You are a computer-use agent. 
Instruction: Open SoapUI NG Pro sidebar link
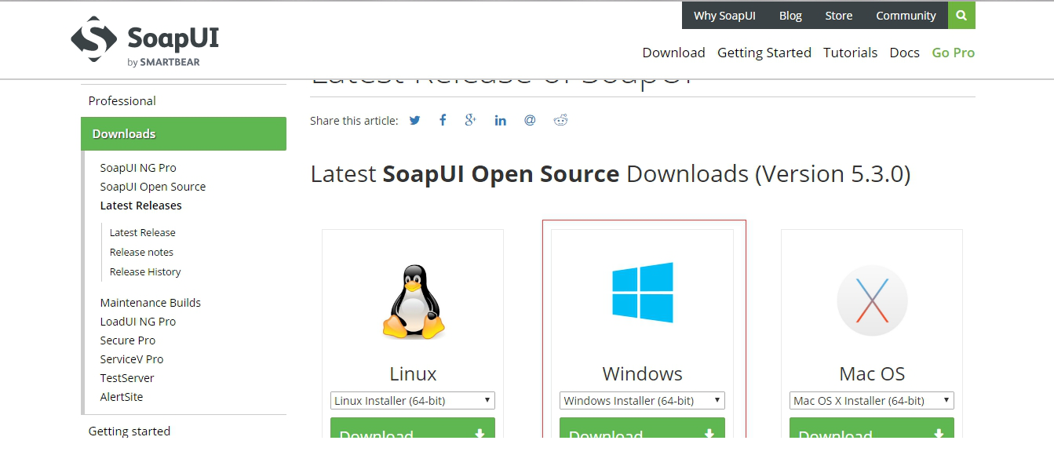(x=138, y=168)
